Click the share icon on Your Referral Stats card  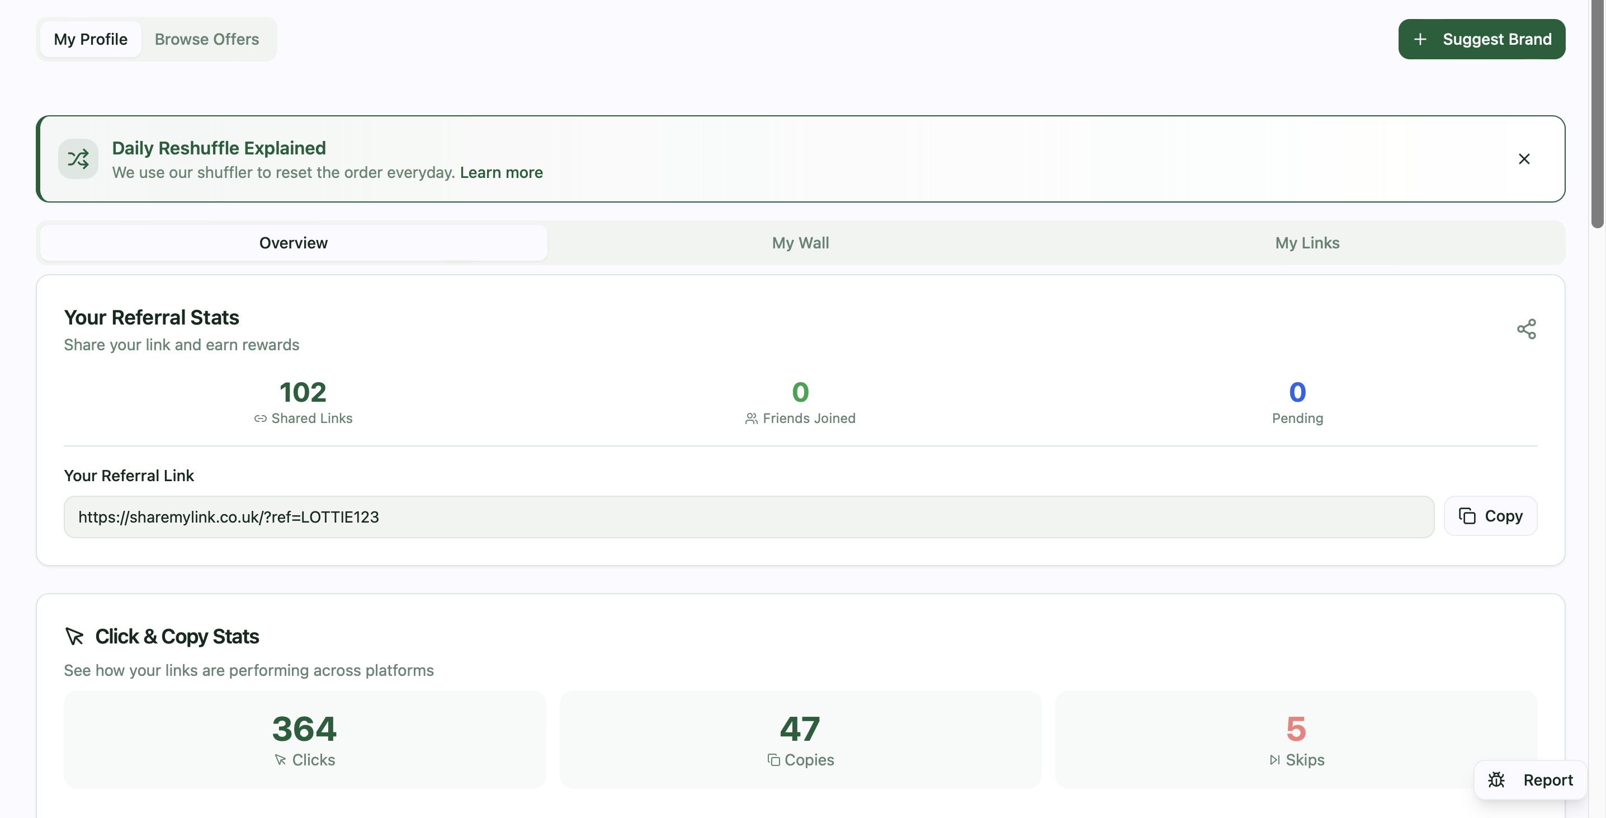click(1526, 329)
